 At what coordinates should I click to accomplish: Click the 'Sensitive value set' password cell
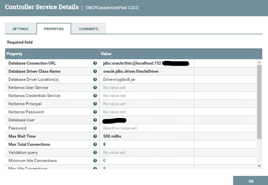[147, 128]
